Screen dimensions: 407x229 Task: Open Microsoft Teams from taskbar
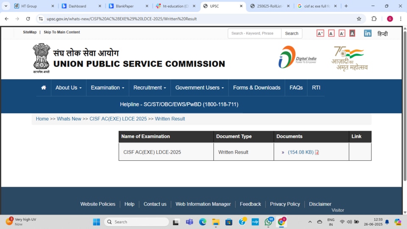[x=190, y=222]
